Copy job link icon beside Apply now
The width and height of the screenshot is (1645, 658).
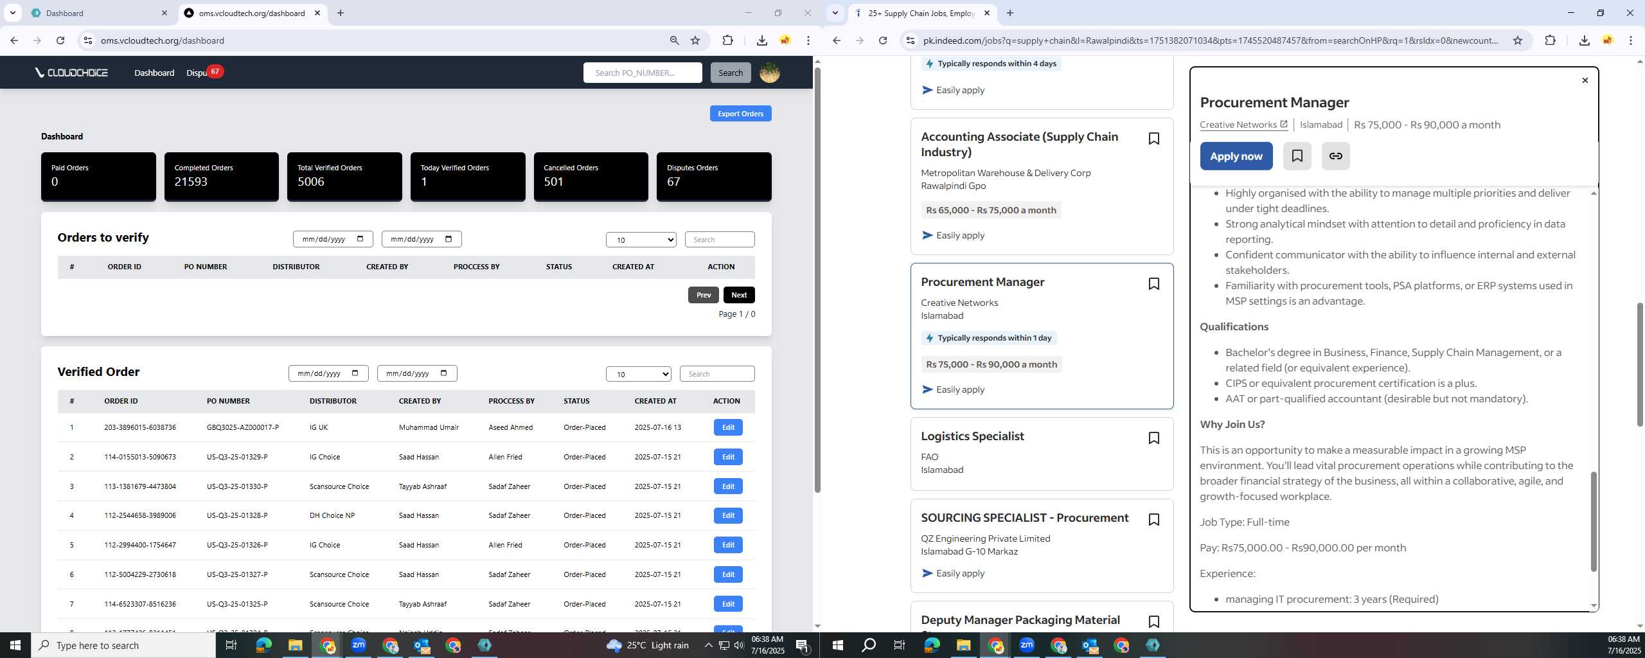[1335, 156]
